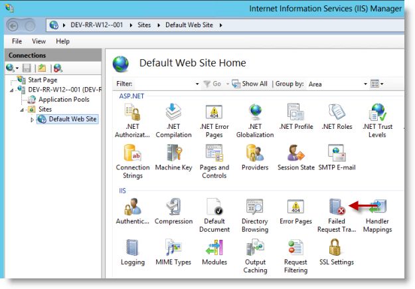415x289 pixels.
Task: Expand breadcrumb arrow after DEV-RR-W12--001
Action: (131, 25)
